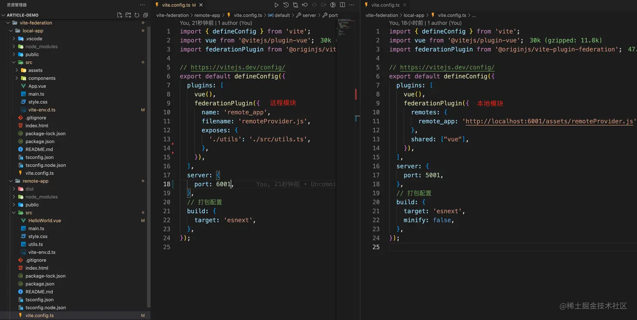Open file history clock icon
The width and height of the screenshot is (637, 320).
click(286, 5)
